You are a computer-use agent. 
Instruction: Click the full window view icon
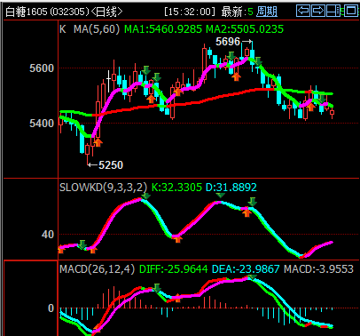[351, 11]
